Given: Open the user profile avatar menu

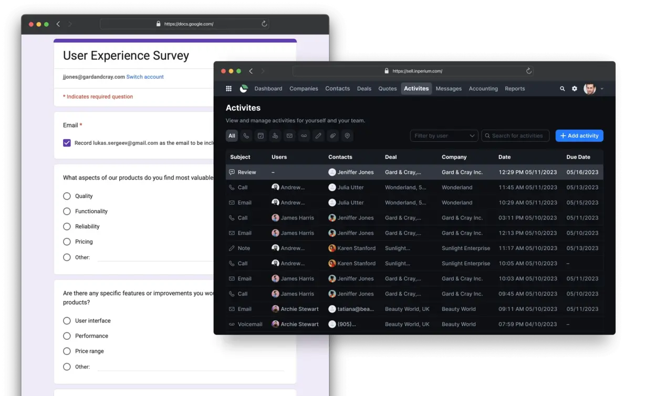Looking at the screenshot, I should click(x=590, y=89).
